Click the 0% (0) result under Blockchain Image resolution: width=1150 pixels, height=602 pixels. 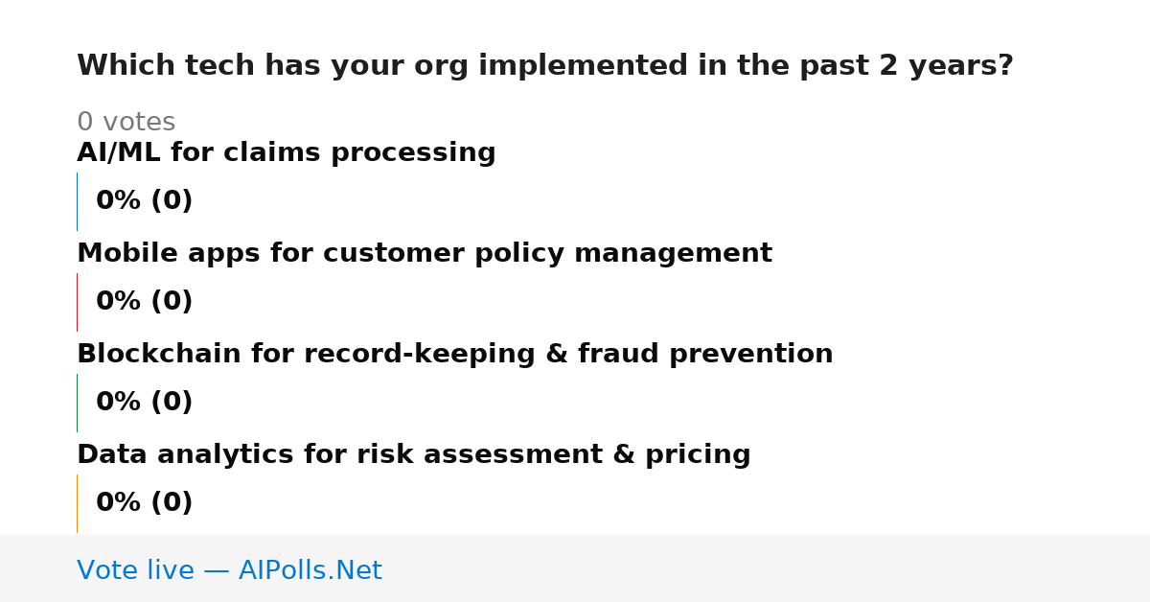tap(145, 403)
